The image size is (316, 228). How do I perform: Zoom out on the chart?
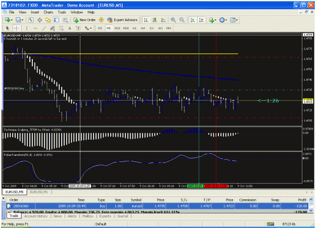pyautogui.click(x=182, y=20)
